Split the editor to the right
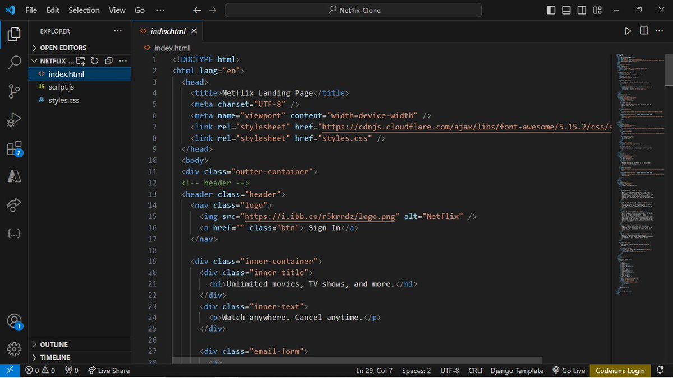673x378 pixels. [x=644, y=31]
